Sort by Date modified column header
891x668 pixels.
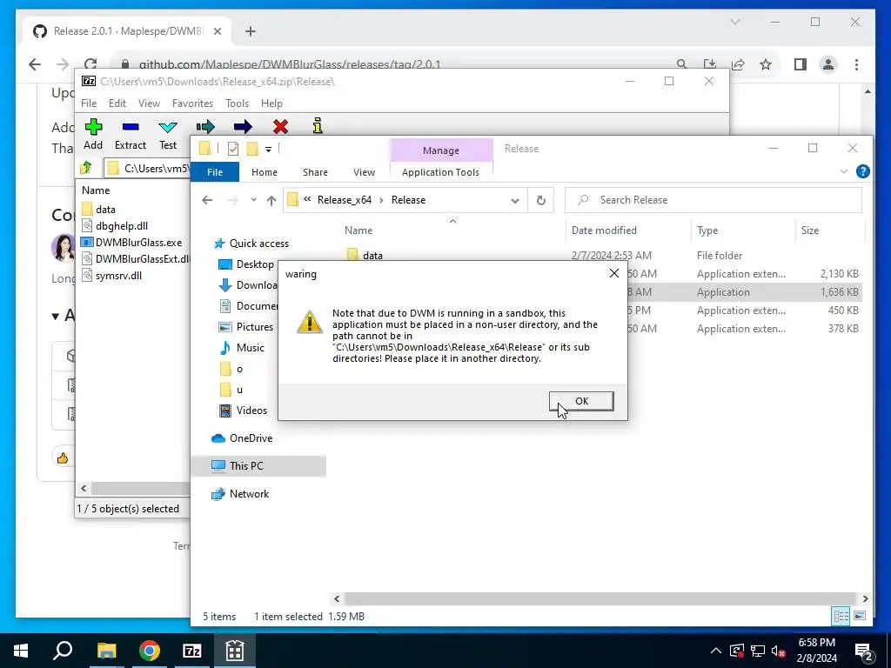(x=628, y=230)
